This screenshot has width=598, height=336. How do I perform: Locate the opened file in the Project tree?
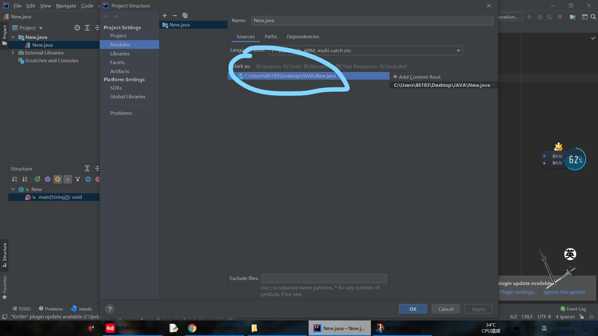pyautogui.click(x=77, y=28)
